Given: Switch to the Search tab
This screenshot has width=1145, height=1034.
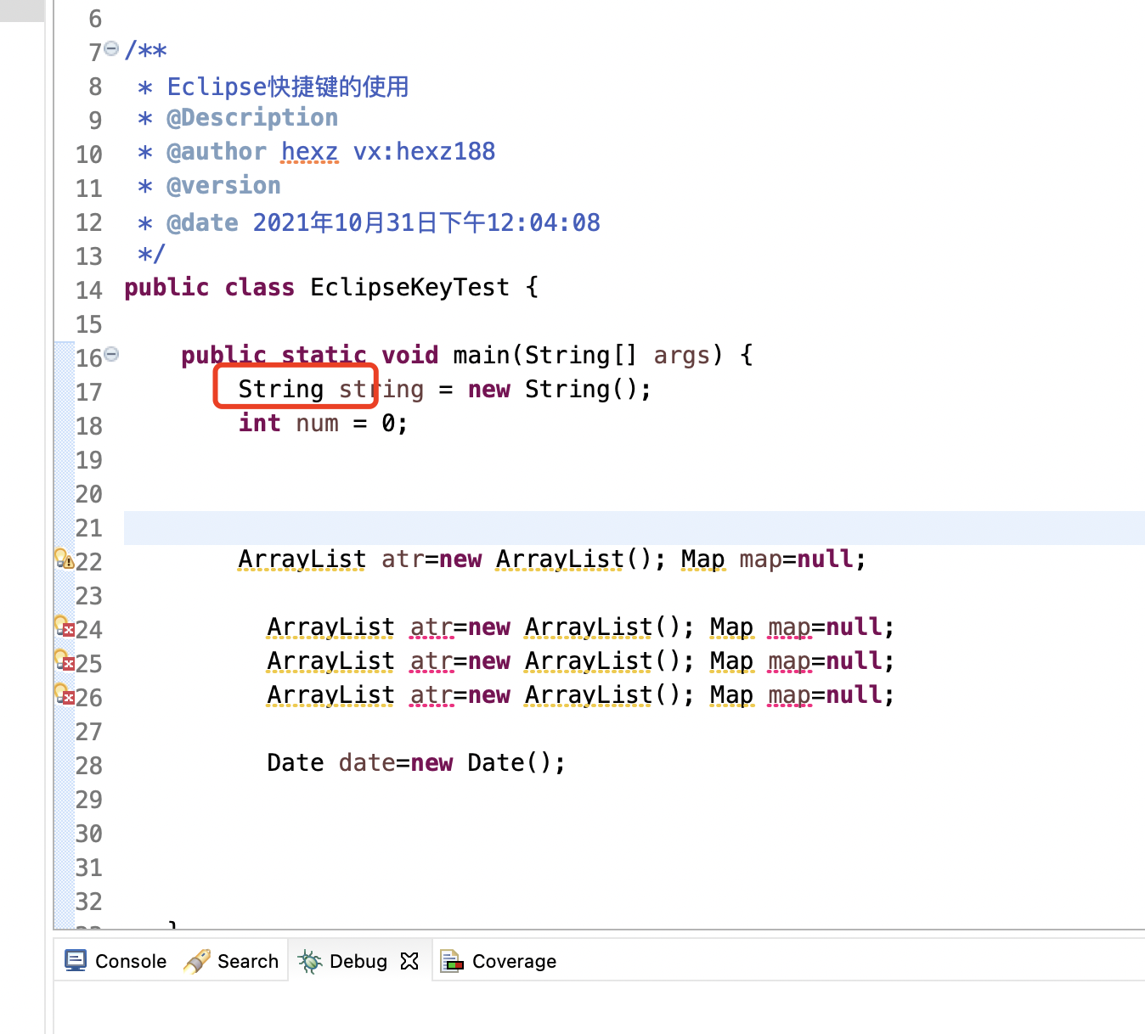Looking at the screenshot, I should (x=232, y=961).
